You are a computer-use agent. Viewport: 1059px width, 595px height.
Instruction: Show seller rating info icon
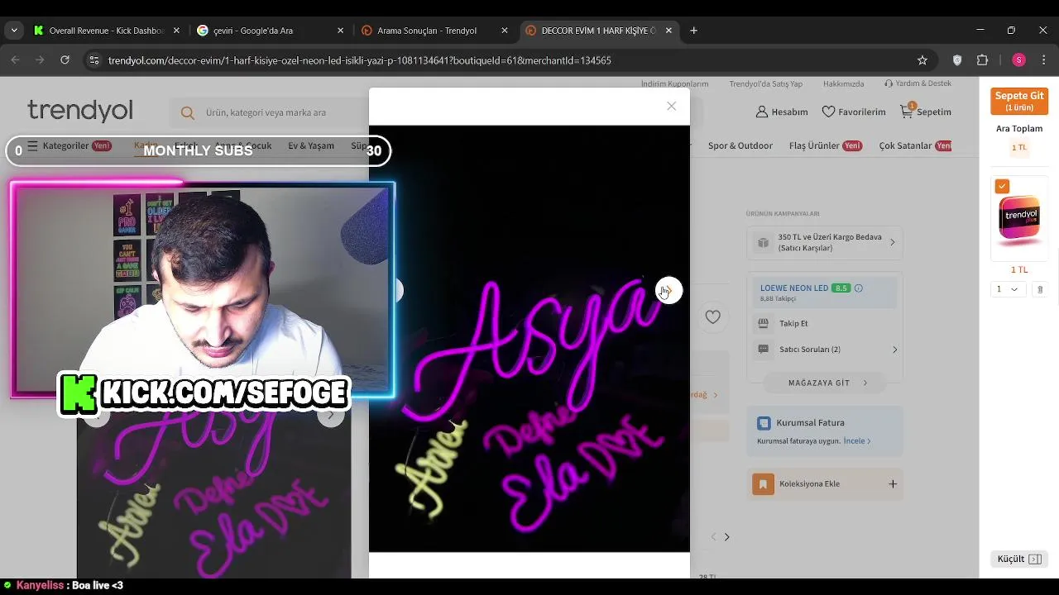858,288
